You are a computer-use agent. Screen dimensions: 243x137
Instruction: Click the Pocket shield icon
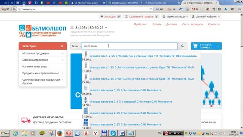coord(232,9)
